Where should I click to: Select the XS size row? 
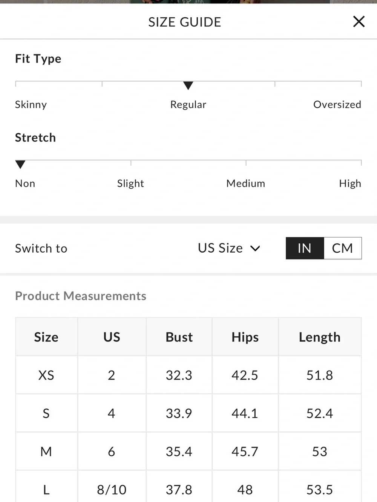pos(188,375)
